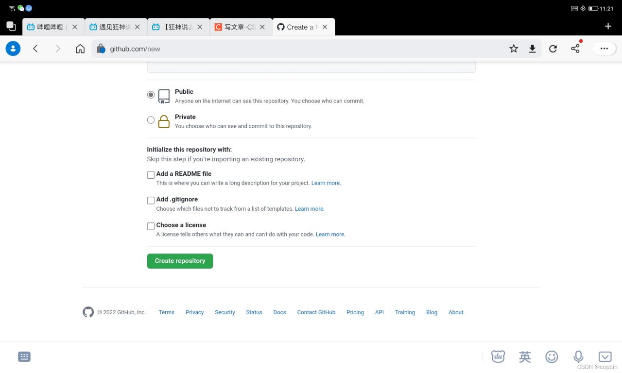This screenshot has height=373, width=622.
Task: Open the browser profile avatar
Action: point(13,49)
